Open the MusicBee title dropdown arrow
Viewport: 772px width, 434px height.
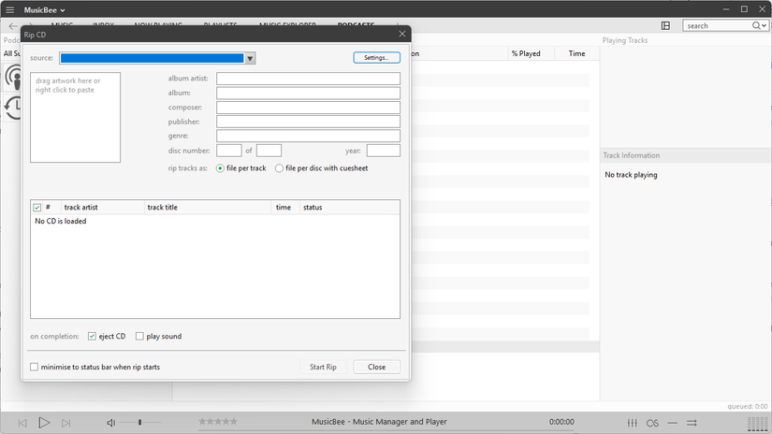point(63,10)
